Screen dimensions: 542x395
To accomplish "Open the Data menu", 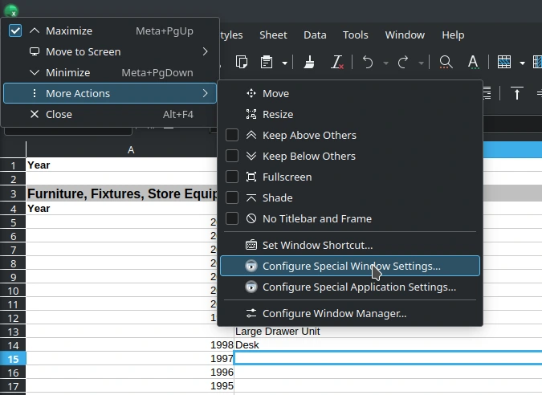I will click(x=315, y=35).
